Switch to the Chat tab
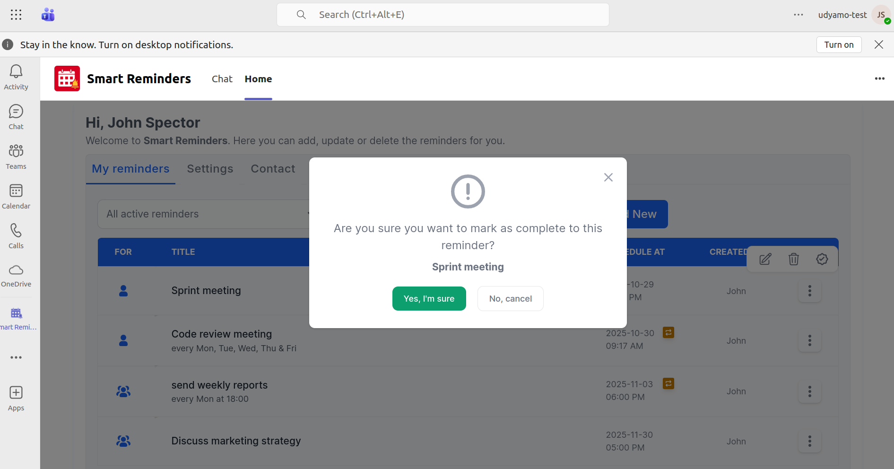The width and height of the screenshot is (894, 469). 222,79
